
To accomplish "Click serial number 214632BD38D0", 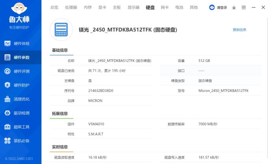I will tap(100, 91).
